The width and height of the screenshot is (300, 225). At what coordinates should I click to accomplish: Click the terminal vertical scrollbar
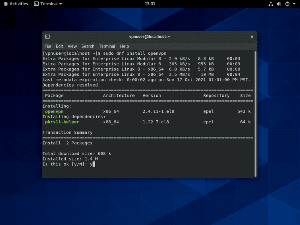(255, 112)
